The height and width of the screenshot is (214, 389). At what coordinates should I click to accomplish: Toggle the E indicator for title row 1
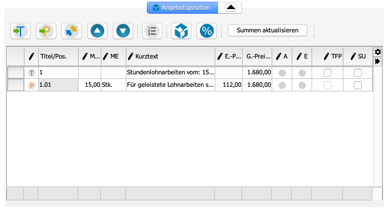(302, 73)
